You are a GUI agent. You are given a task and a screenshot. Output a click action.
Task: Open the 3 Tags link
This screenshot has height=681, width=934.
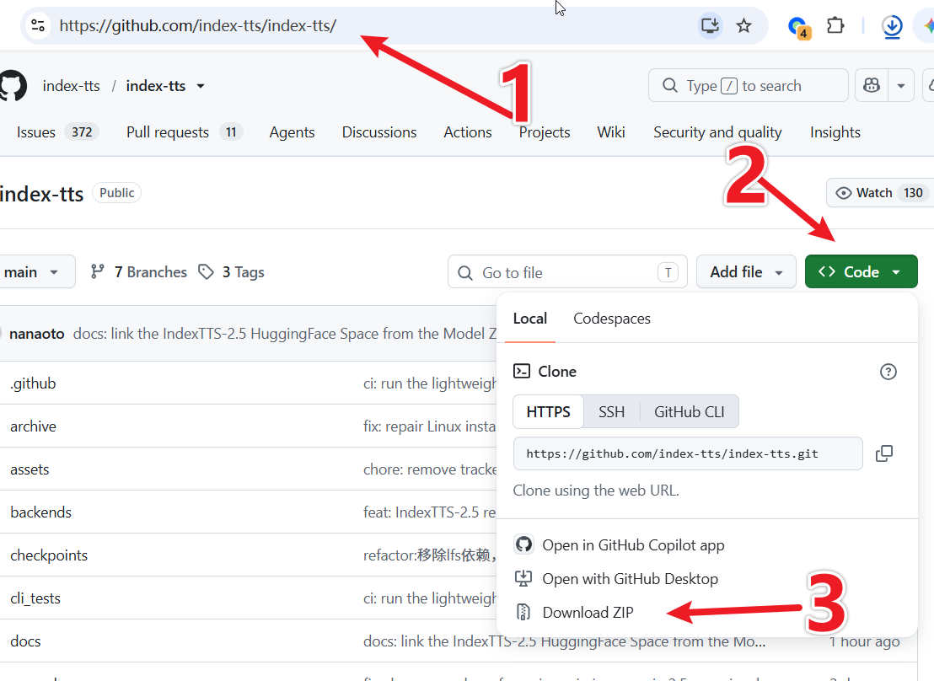(232, 272)
